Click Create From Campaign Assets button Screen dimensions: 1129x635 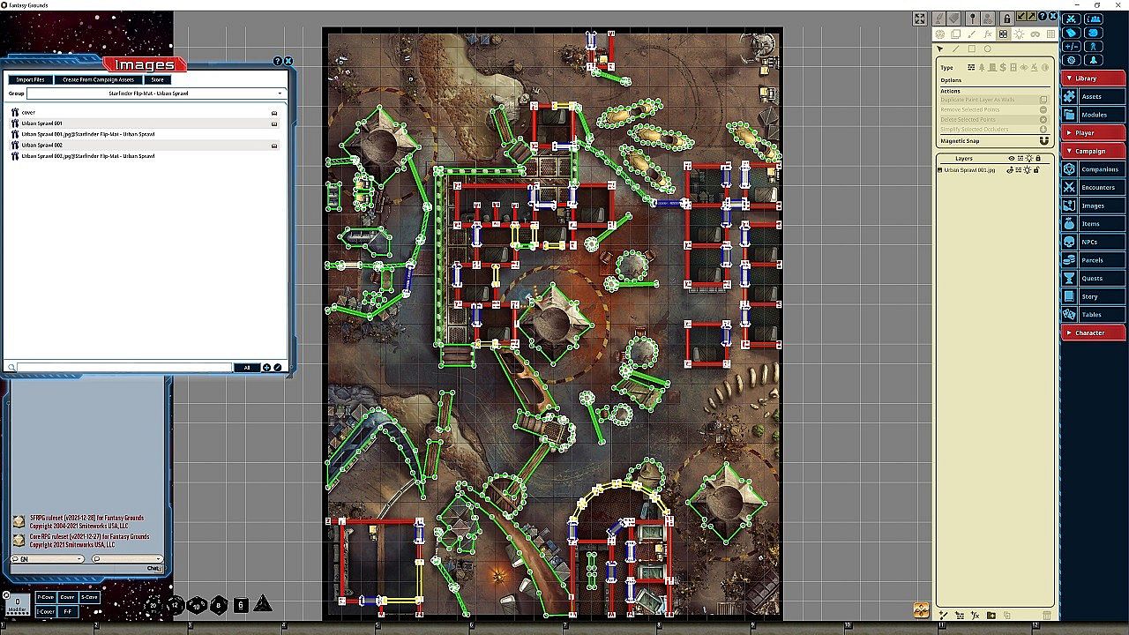[98, 79]
